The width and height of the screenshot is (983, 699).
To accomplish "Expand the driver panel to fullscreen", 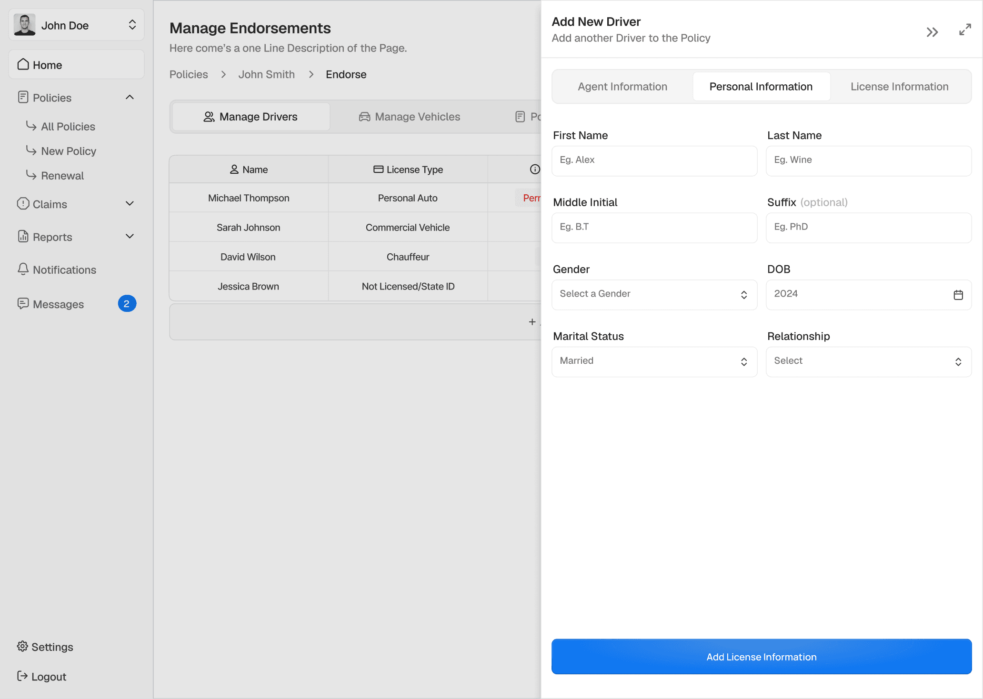I will point(965,30).
